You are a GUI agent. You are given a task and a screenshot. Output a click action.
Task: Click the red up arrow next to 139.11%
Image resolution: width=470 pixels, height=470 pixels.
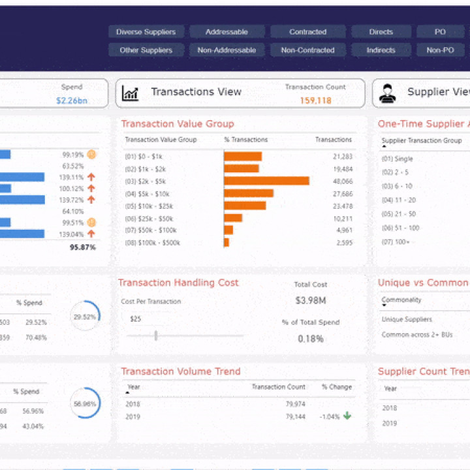pyautogui.click(x=91, y=177)
